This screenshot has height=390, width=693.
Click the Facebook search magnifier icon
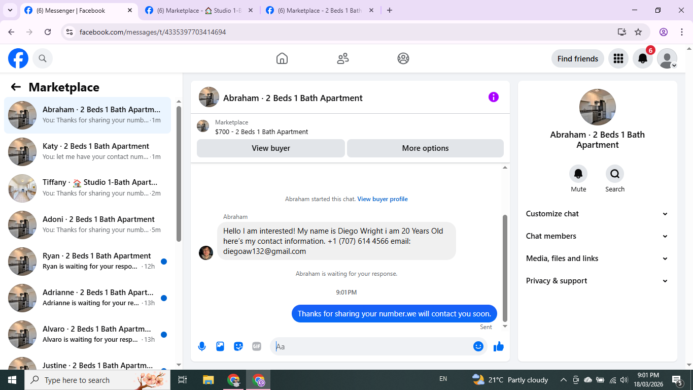pyautogui.click(x=43, y=58)
